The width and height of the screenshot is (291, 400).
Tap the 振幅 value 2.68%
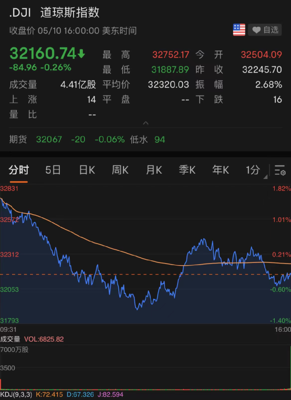pos(268,85)
